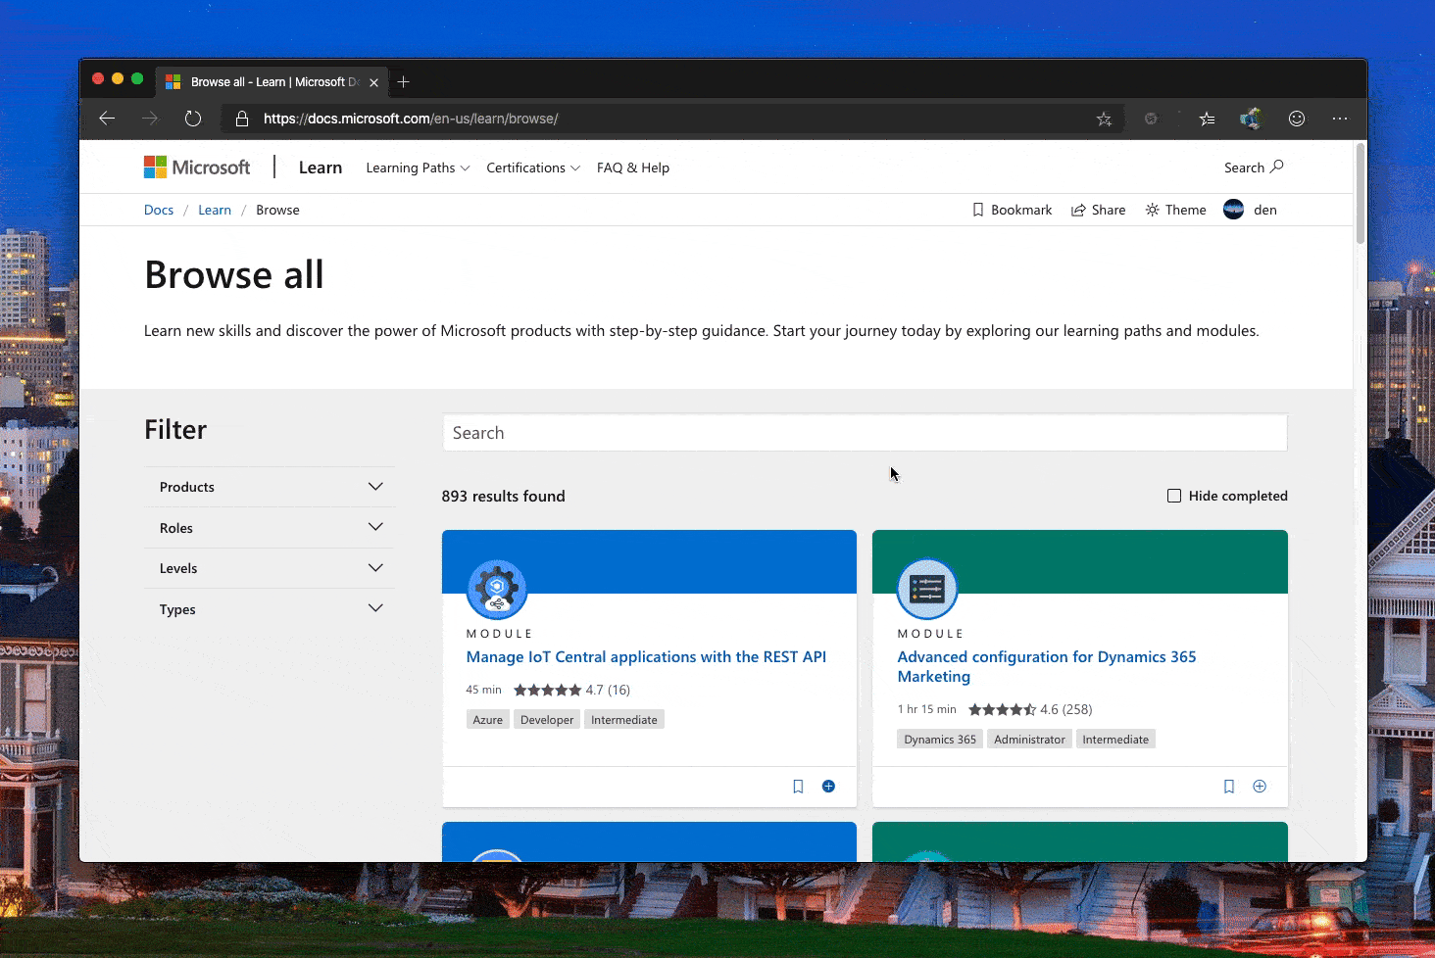Select the Learn navigation menu item
The width and height of the screenshot is (1435, 958).
(321, 167)
